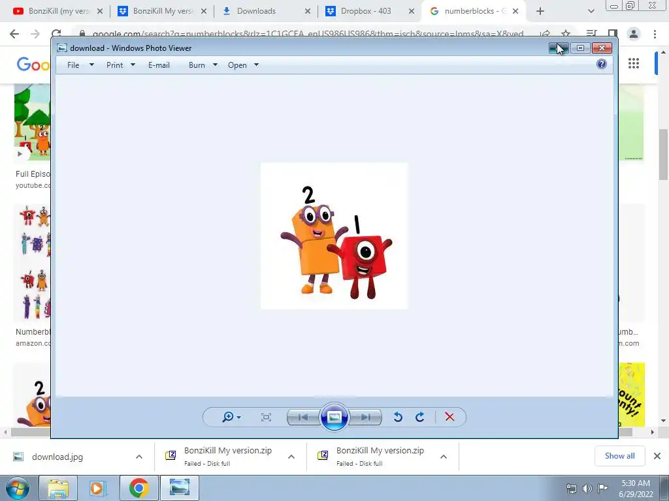Viewport: 669px width, 501px height.
Task: Click Chrome icon in taskbar
Action: click(139, 488)
